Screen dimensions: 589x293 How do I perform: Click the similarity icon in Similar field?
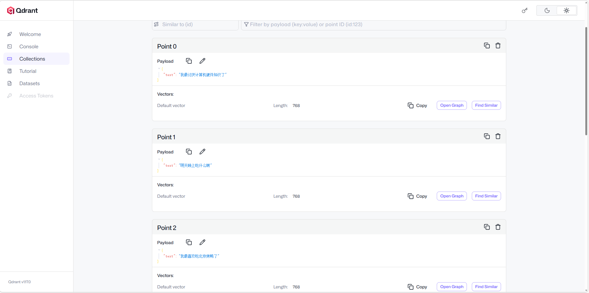(x=156, y=24)
